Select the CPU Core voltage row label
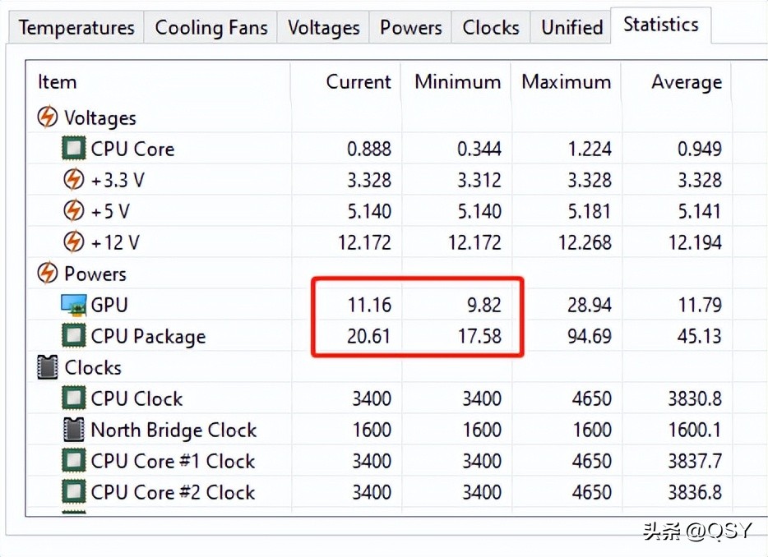 coord(132,149)
